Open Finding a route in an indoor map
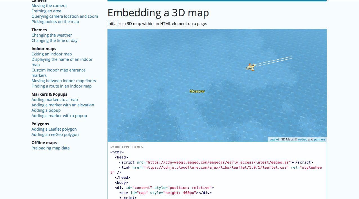This screenshot has width=359, height=199. tap(61, 86)
